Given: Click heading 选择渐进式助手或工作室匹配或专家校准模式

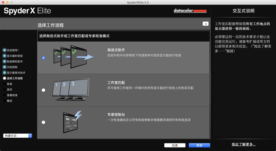Looking at the screenshot, I should coord(74,36).
